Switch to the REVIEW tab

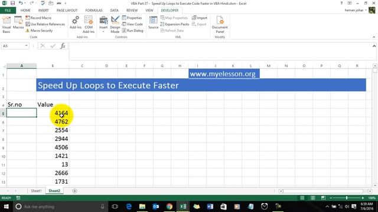pyautogui.click(x=132, y=11)
